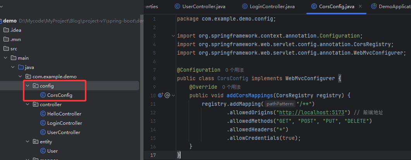Collapse the controller package in the tree
The width and height of the screenshot is (411, 160).
pyautogui.click(x=28, y=105)
